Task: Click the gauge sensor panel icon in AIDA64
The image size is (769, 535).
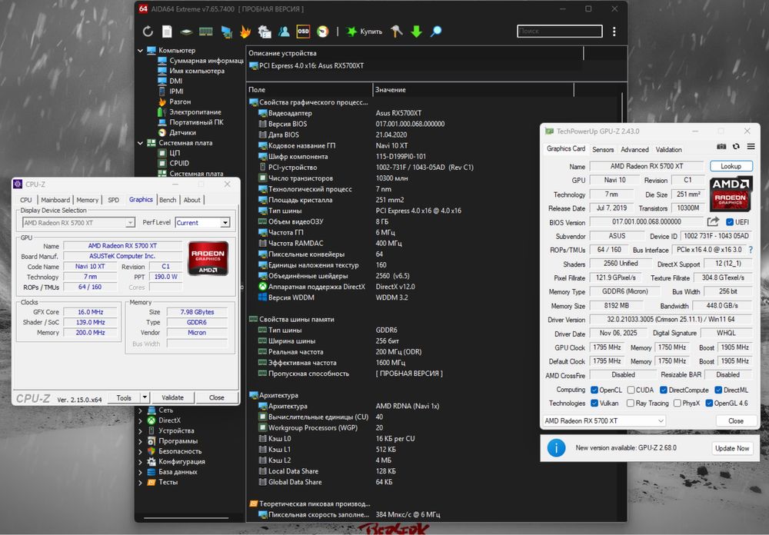Action: point(323,32)
